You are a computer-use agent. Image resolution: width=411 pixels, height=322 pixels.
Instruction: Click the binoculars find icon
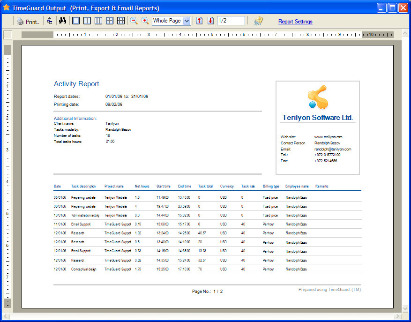[62, 21]
